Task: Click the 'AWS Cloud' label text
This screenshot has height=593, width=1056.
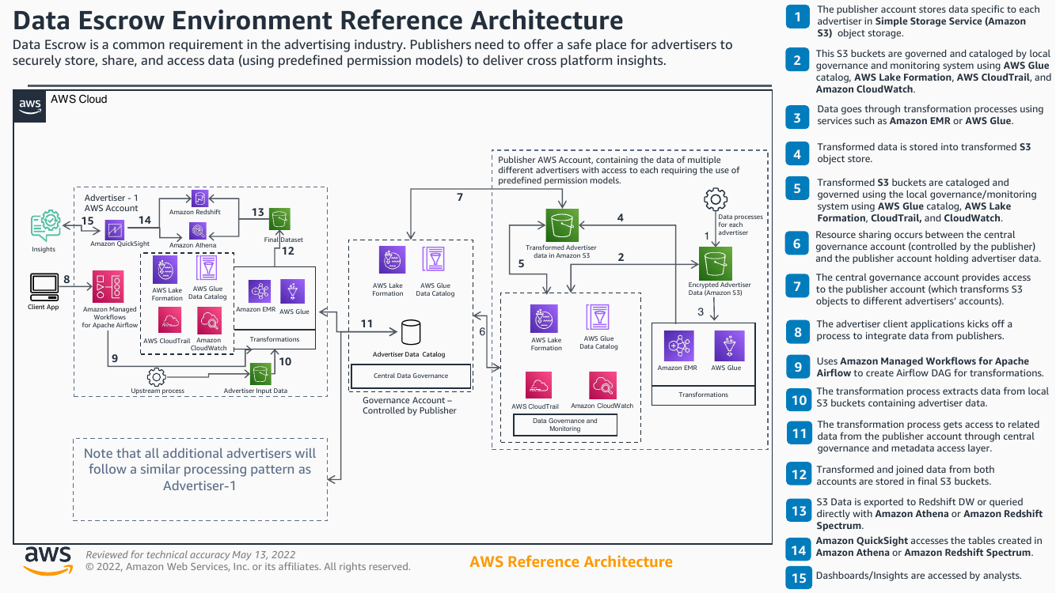Action: pos(78,100)
